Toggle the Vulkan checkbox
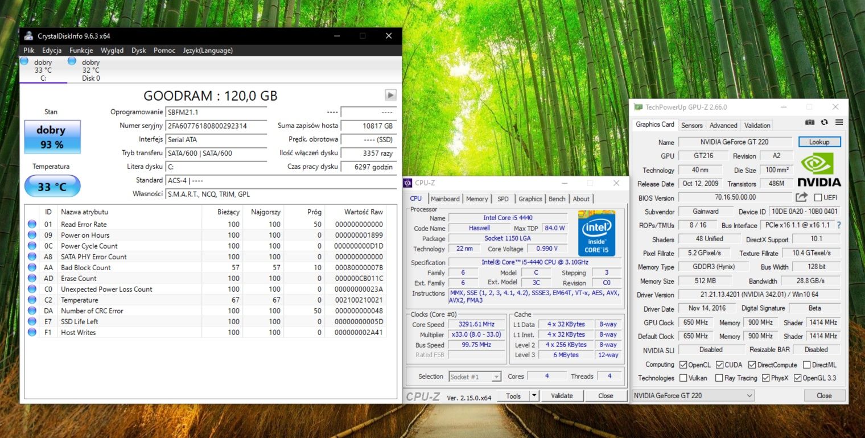This screenshot has height=438, width=865. 683,378
